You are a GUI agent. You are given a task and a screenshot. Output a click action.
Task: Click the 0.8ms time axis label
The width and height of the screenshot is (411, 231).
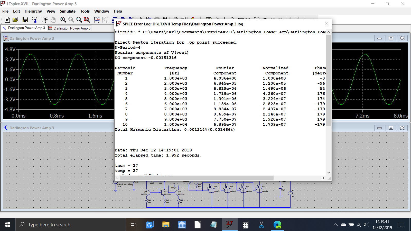click(57, 116)
